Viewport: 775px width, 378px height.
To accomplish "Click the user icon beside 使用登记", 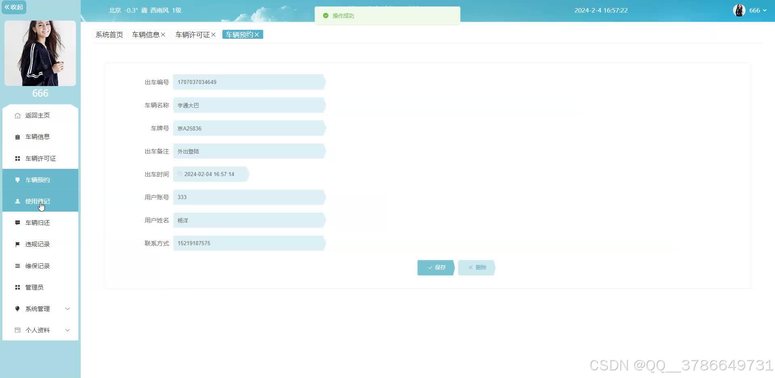I will click(17, 201).
